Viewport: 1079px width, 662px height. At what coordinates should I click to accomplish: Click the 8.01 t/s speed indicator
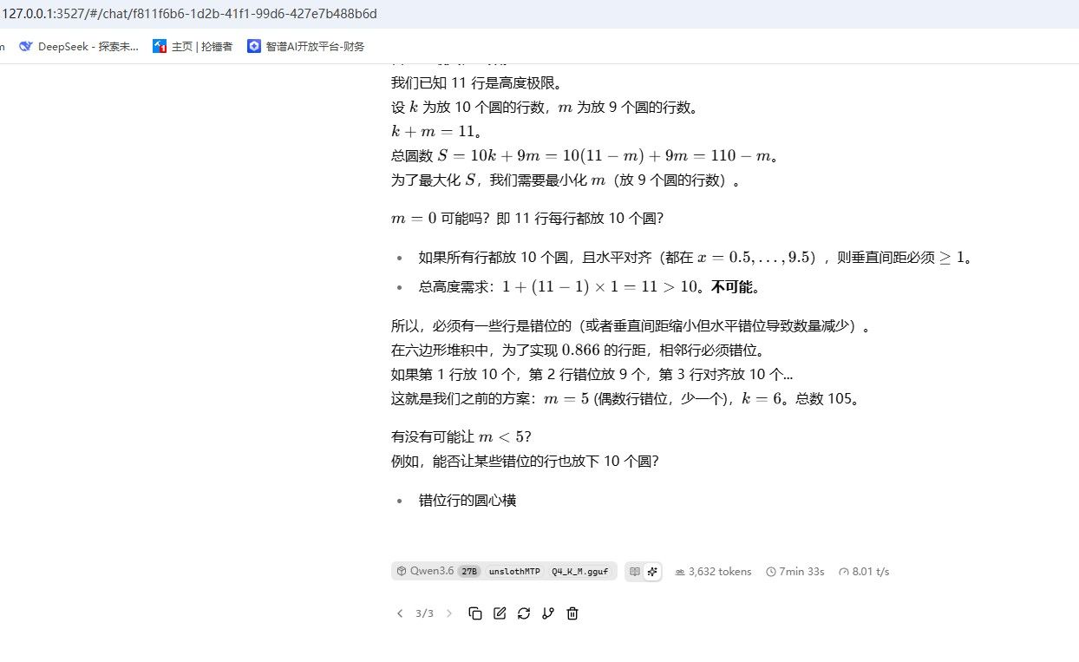click(864, 572)
